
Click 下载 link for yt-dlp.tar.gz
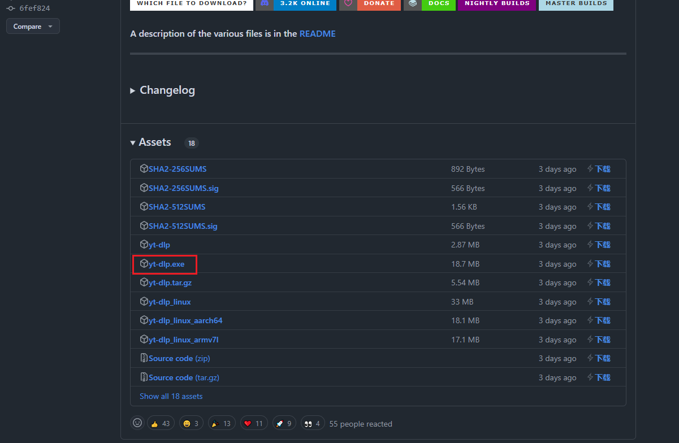click(603, 283)
